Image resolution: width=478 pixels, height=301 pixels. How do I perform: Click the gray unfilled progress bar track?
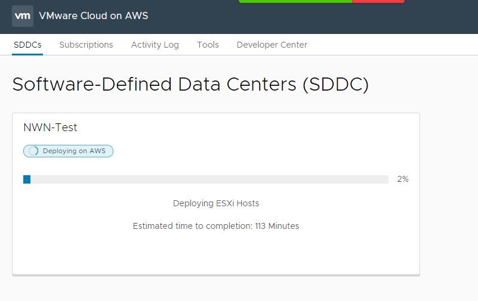(x=209, y=179)
